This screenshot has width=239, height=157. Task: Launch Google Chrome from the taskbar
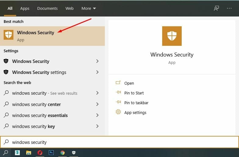(x=62, y=153)
